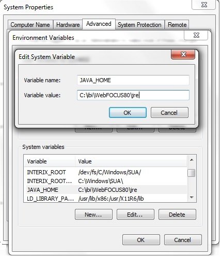The height and width of the screenshot is (257, 221).
Task: Click the scroll up arrow in system variables list
Action: (192, 160)
